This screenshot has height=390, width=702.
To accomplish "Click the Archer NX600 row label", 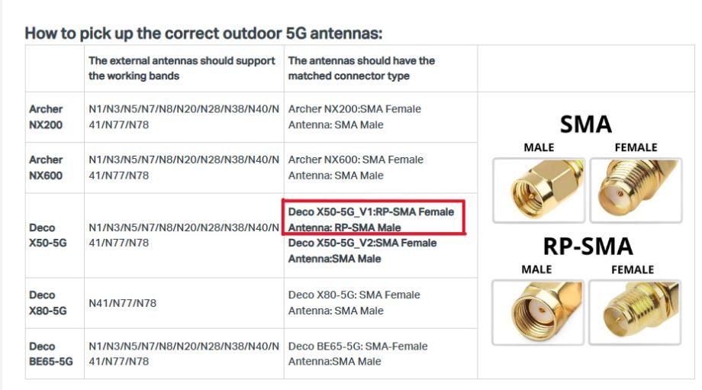I will point(46,167).
